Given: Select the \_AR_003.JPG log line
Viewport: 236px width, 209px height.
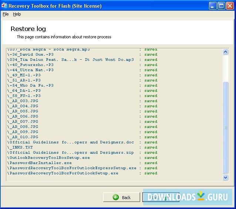Looking at the screenshot, I should [82, 101].
